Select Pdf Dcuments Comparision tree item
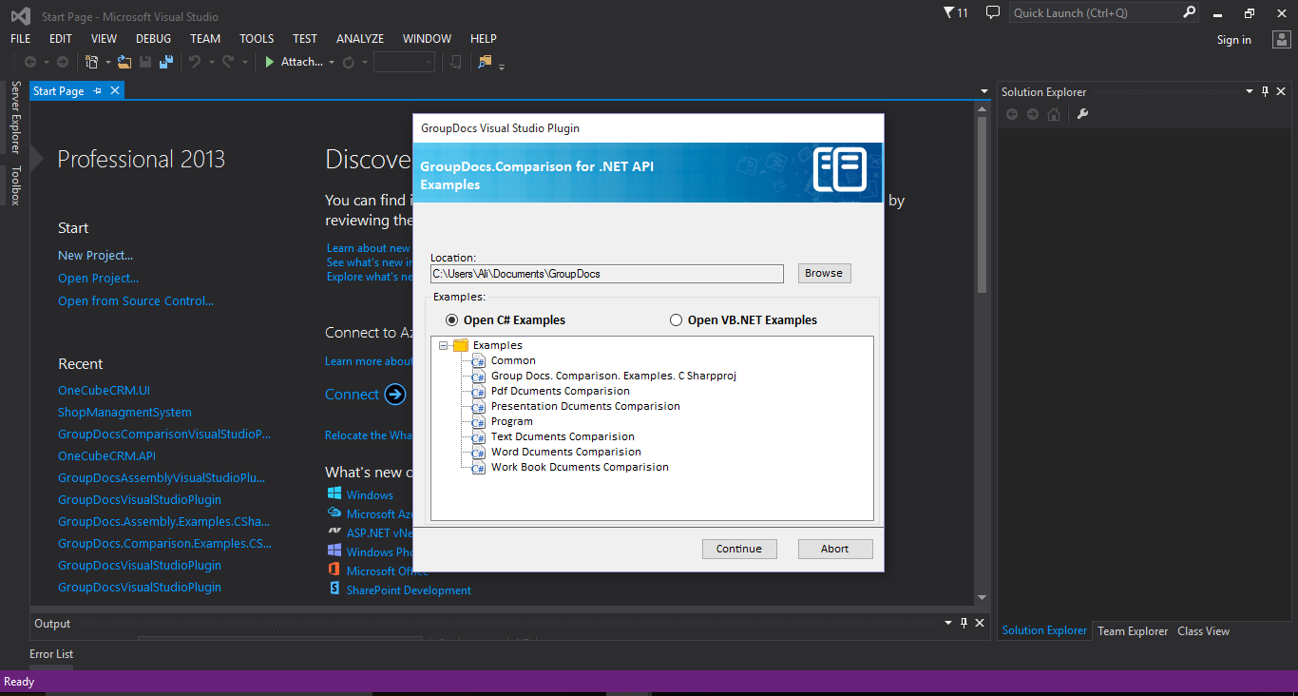 [x=560, y=391]
